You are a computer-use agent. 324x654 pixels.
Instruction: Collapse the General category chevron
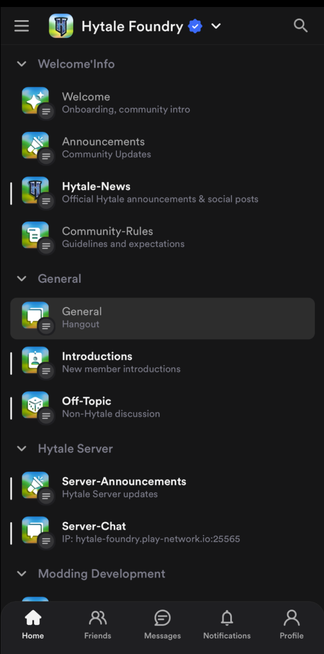21,279
